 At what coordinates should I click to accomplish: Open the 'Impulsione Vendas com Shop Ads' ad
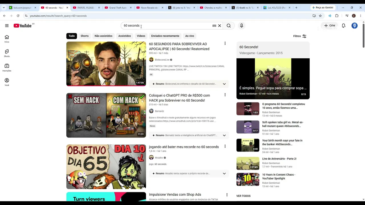175,195
